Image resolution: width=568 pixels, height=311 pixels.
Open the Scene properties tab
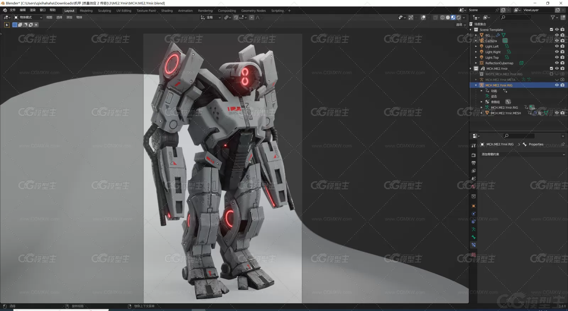coord(474,178)
